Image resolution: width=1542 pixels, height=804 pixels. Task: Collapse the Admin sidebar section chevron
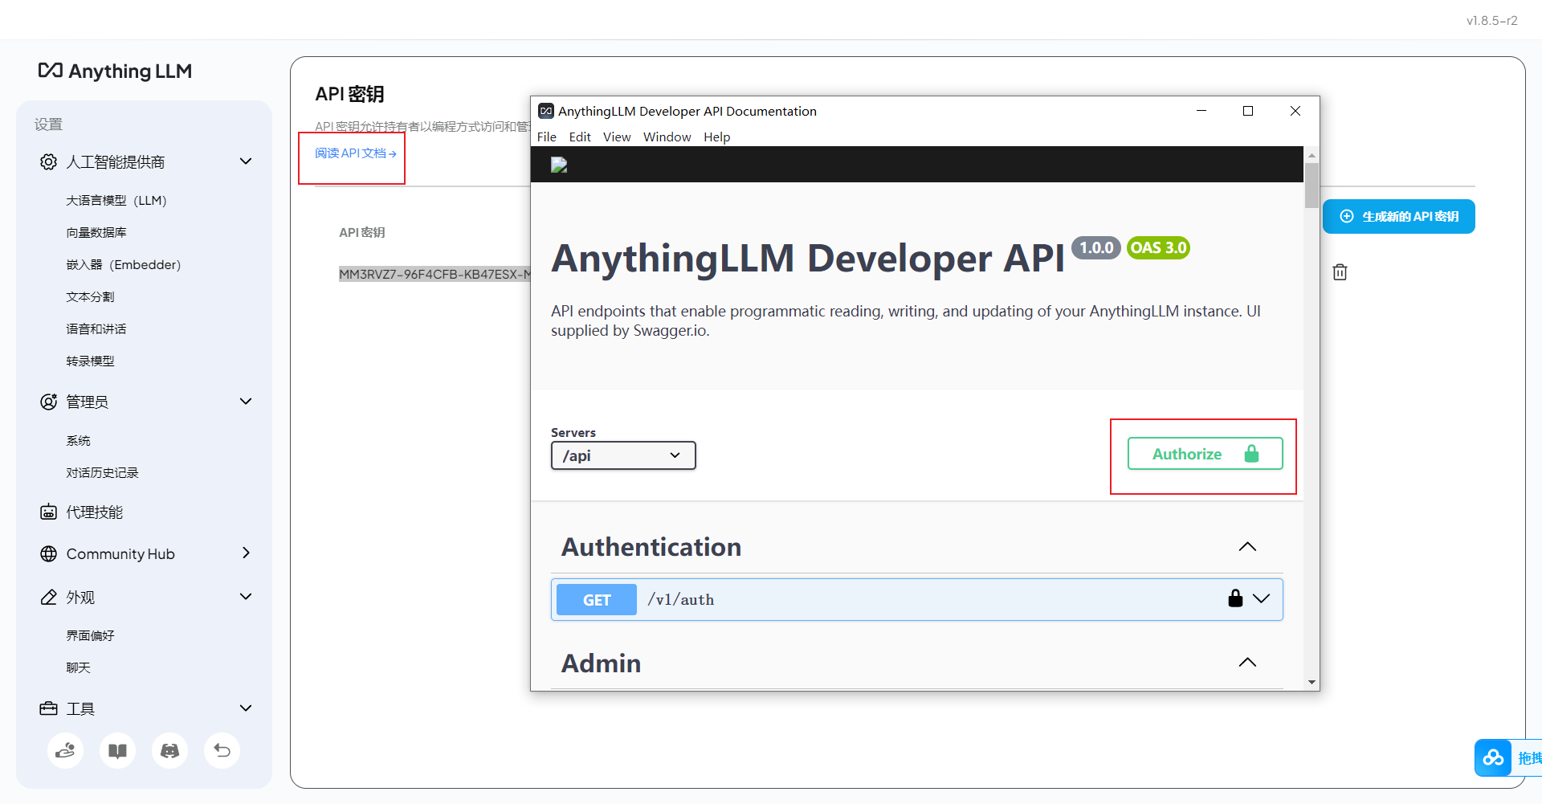[x=246, y=402]
